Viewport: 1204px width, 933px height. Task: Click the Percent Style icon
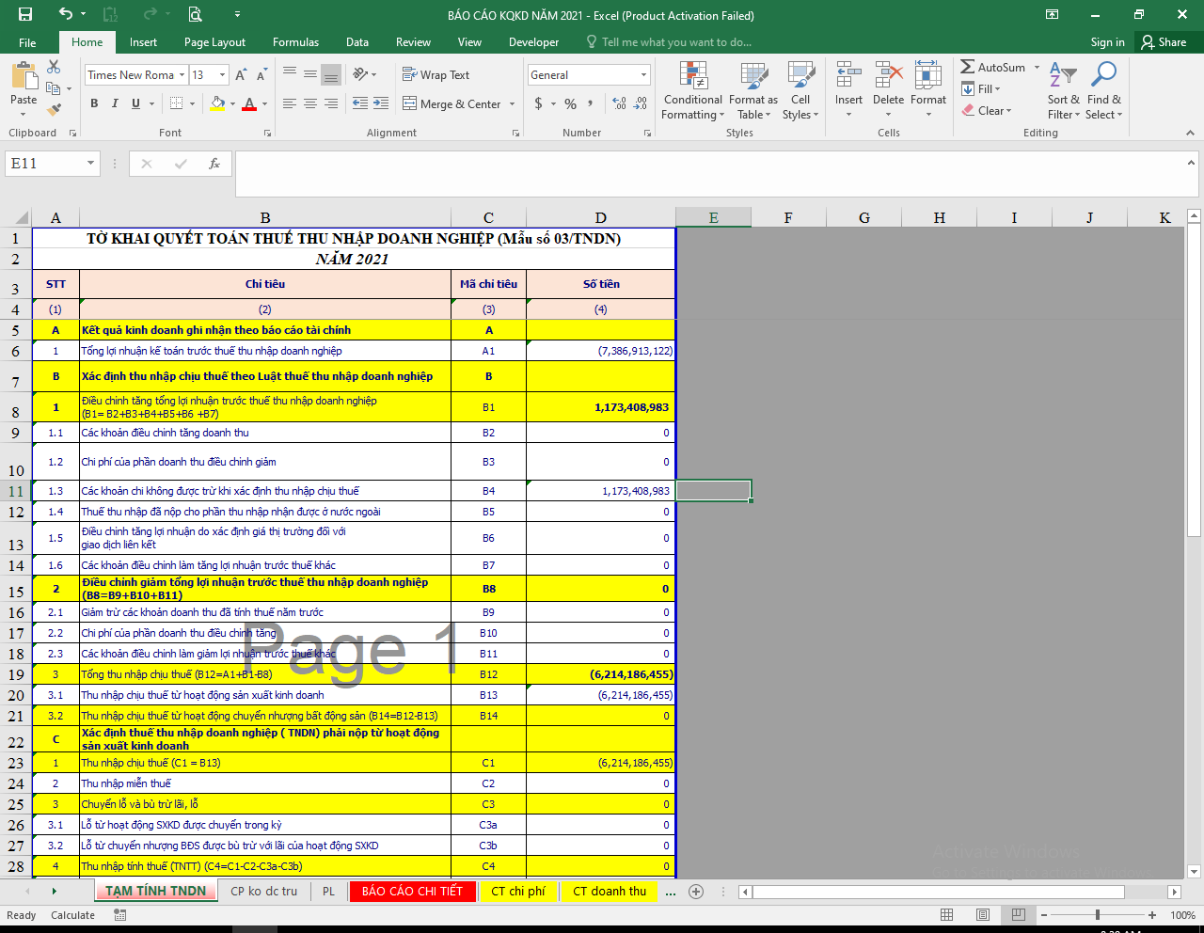pos(571,103)
